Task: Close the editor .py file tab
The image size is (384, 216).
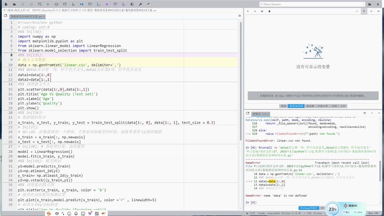Action: click(44, 16)
